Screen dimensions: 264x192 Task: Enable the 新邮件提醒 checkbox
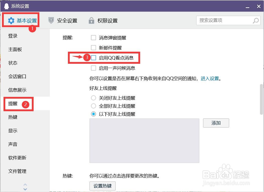(x=94, y=48)
